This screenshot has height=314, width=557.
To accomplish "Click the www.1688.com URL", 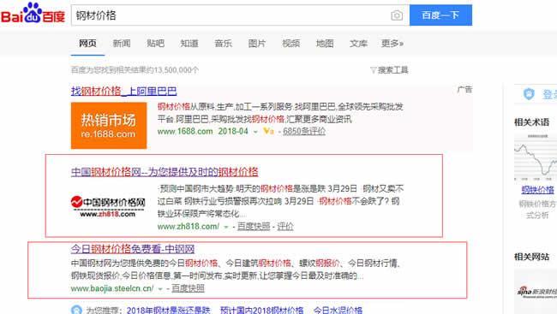I will (185, 131).
